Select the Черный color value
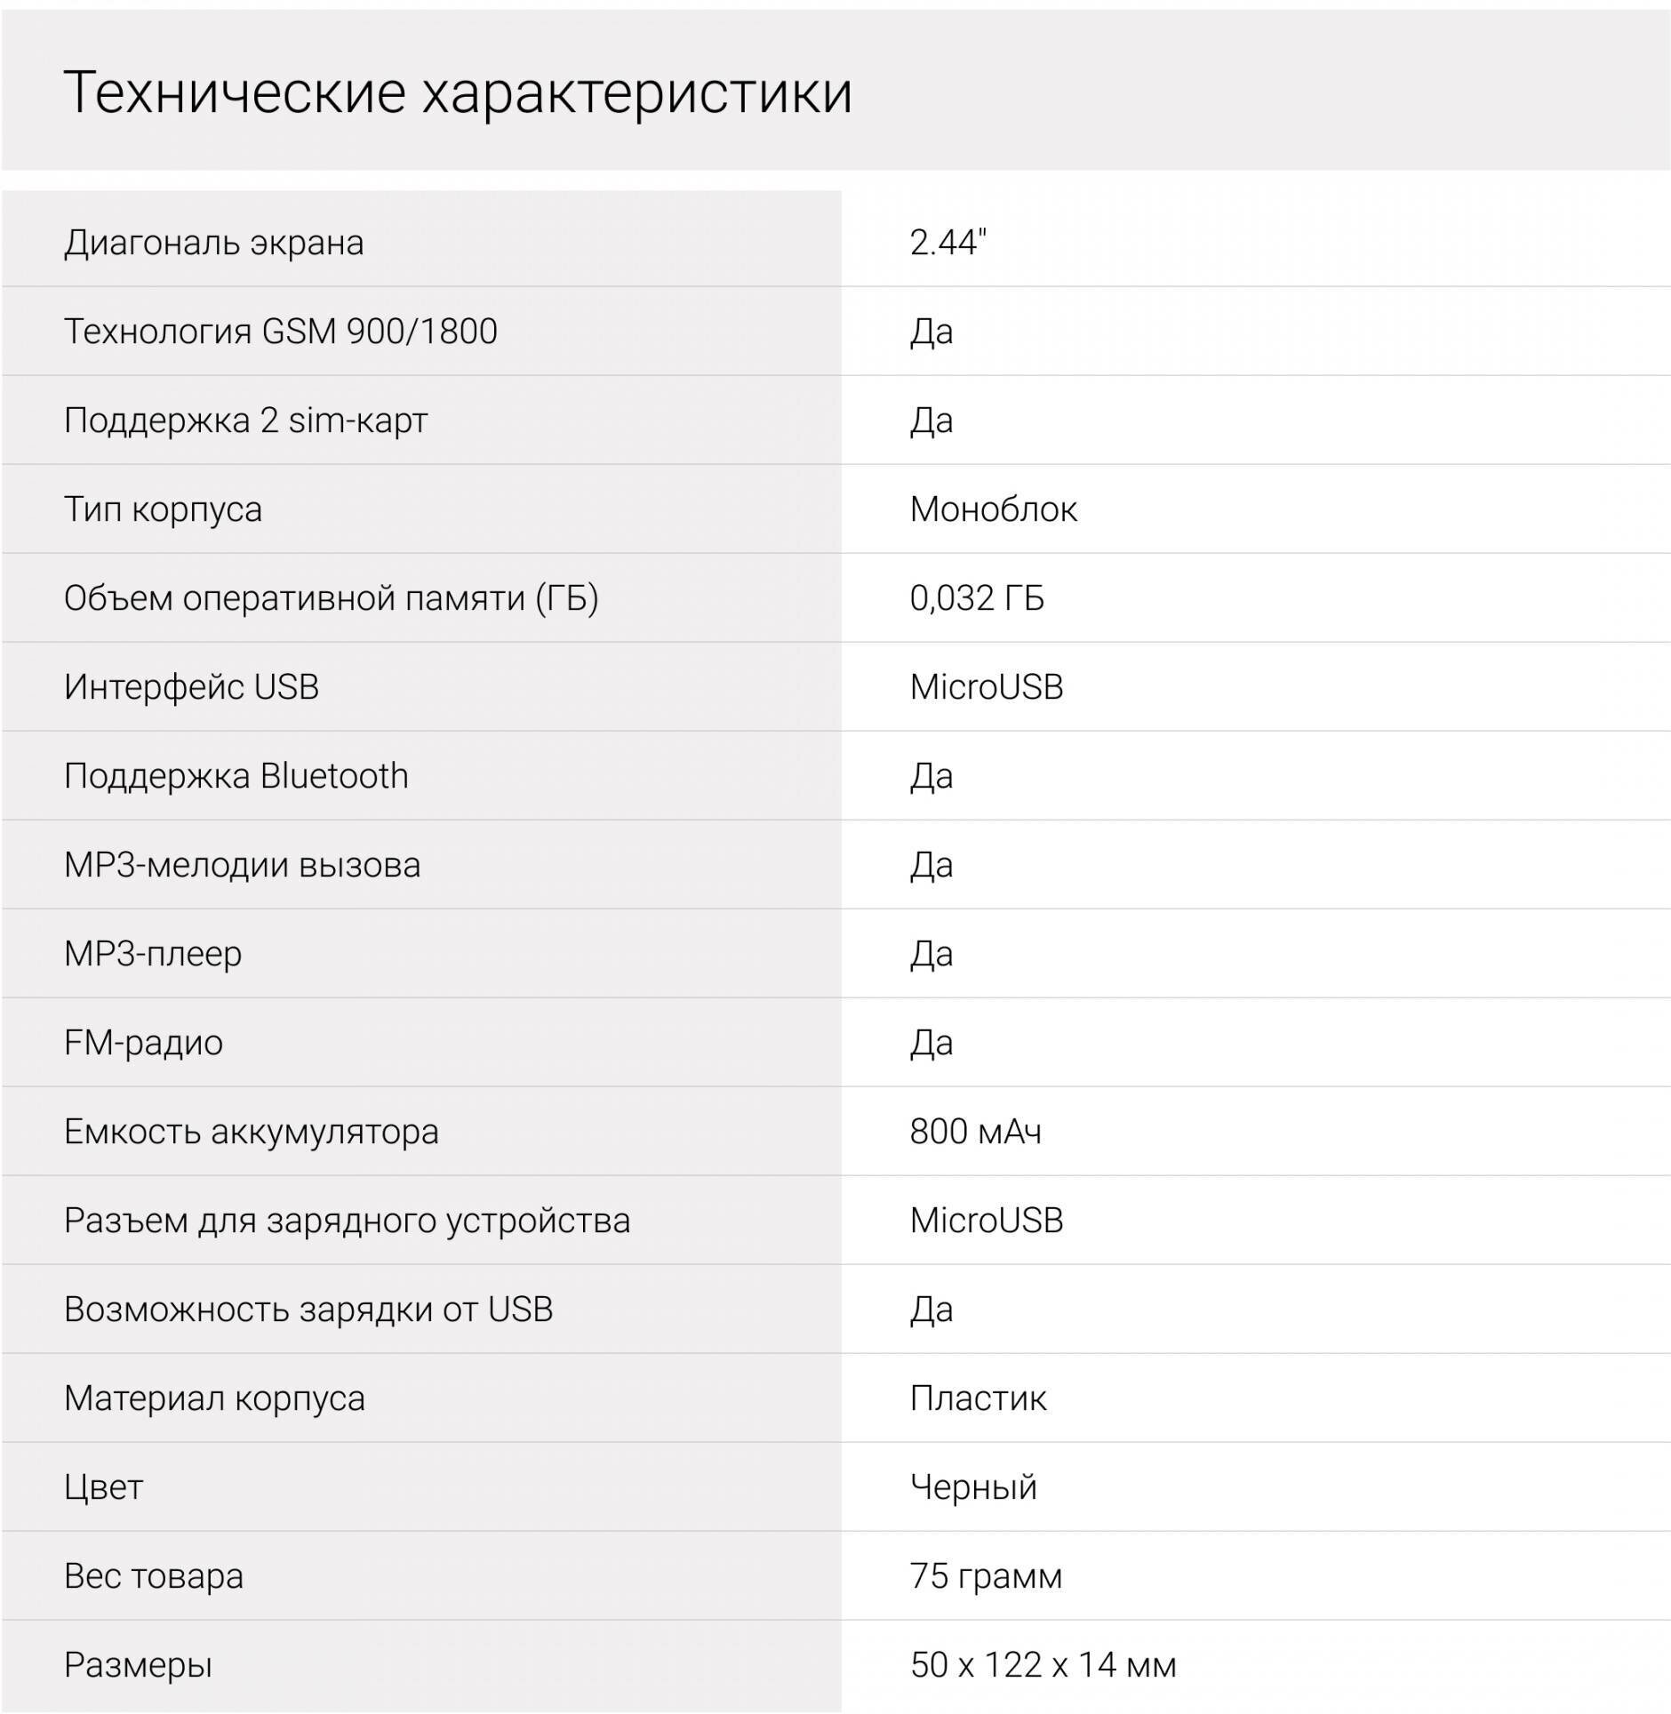 [973, 1487]
